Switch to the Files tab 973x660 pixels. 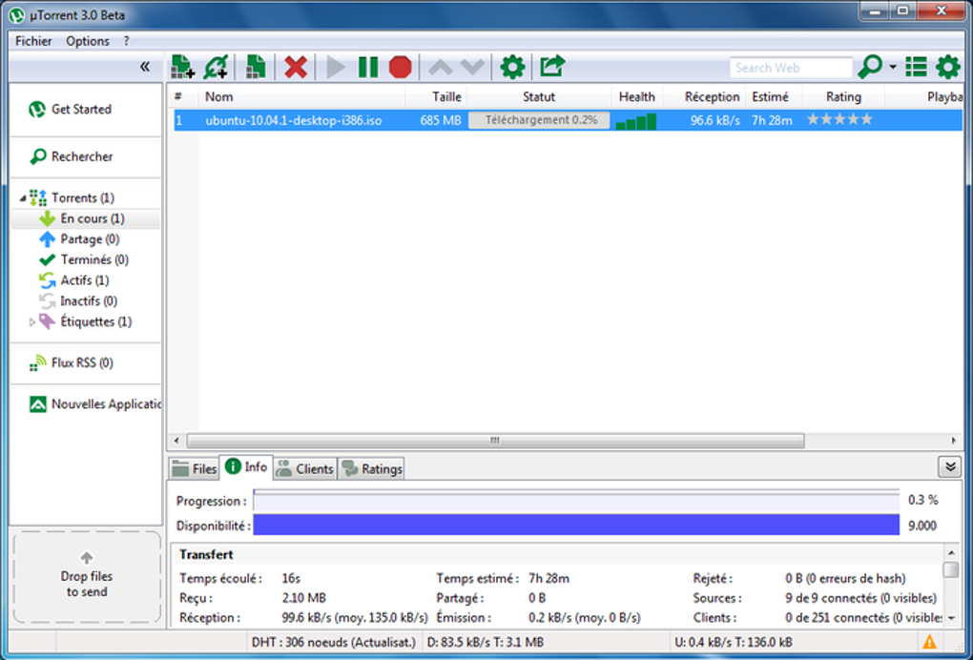pos(194,469)
